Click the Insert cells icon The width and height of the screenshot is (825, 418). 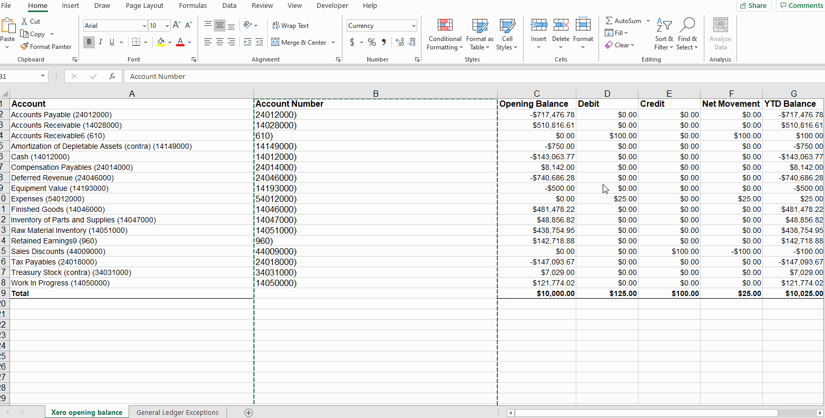[x=538, y=25]
